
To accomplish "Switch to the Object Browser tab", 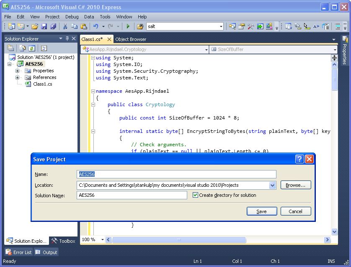I will [x=131, y=39].
